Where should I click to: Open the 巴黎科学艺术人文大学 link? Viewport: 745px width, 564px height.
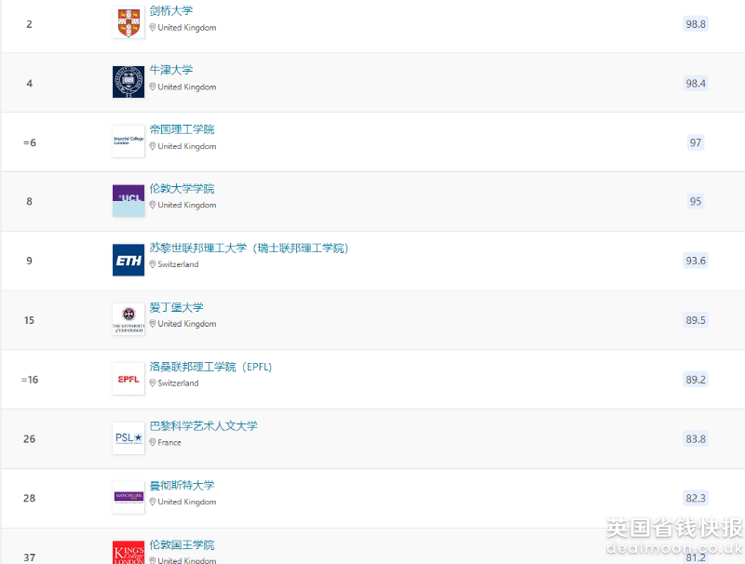203,426
